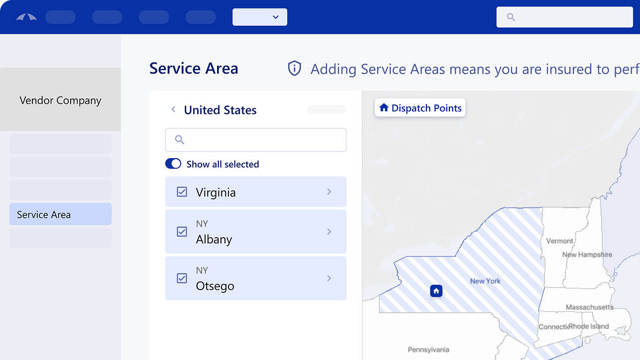Expand the Otsego row chevron
The height and width of the screenshot is (360, 640).
pos(329,278)
